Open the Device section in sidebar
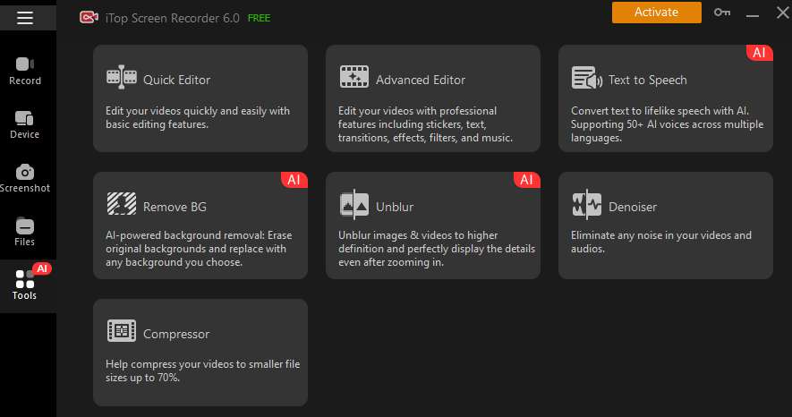The height and width of the screenshot is (417, 792). [25, 124]
